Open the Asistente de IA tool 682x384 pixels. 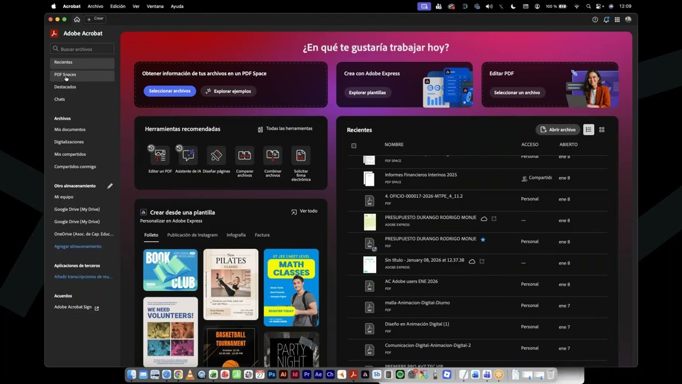coord(188,159)
